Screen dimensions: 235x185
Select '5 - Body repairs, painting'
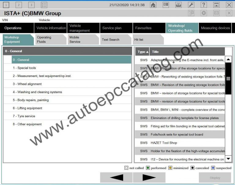[67, 100]
